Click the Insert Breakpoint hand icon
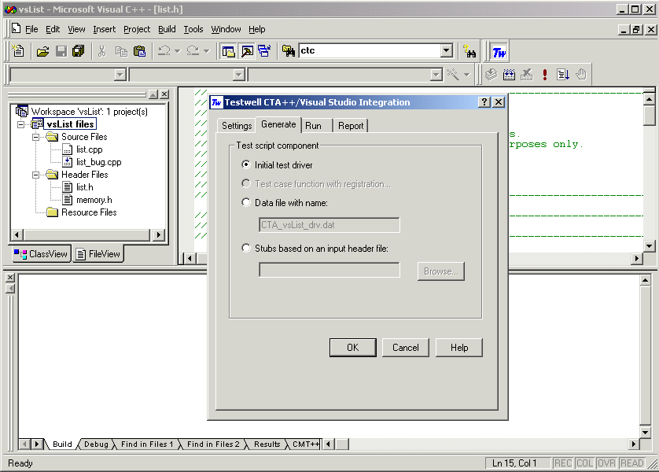The height and width of the screenshot is (472, 659). (x=581, y=75)
